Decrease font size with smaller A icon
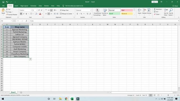Screen dimensions: 180x101 [x=42, y=10]
